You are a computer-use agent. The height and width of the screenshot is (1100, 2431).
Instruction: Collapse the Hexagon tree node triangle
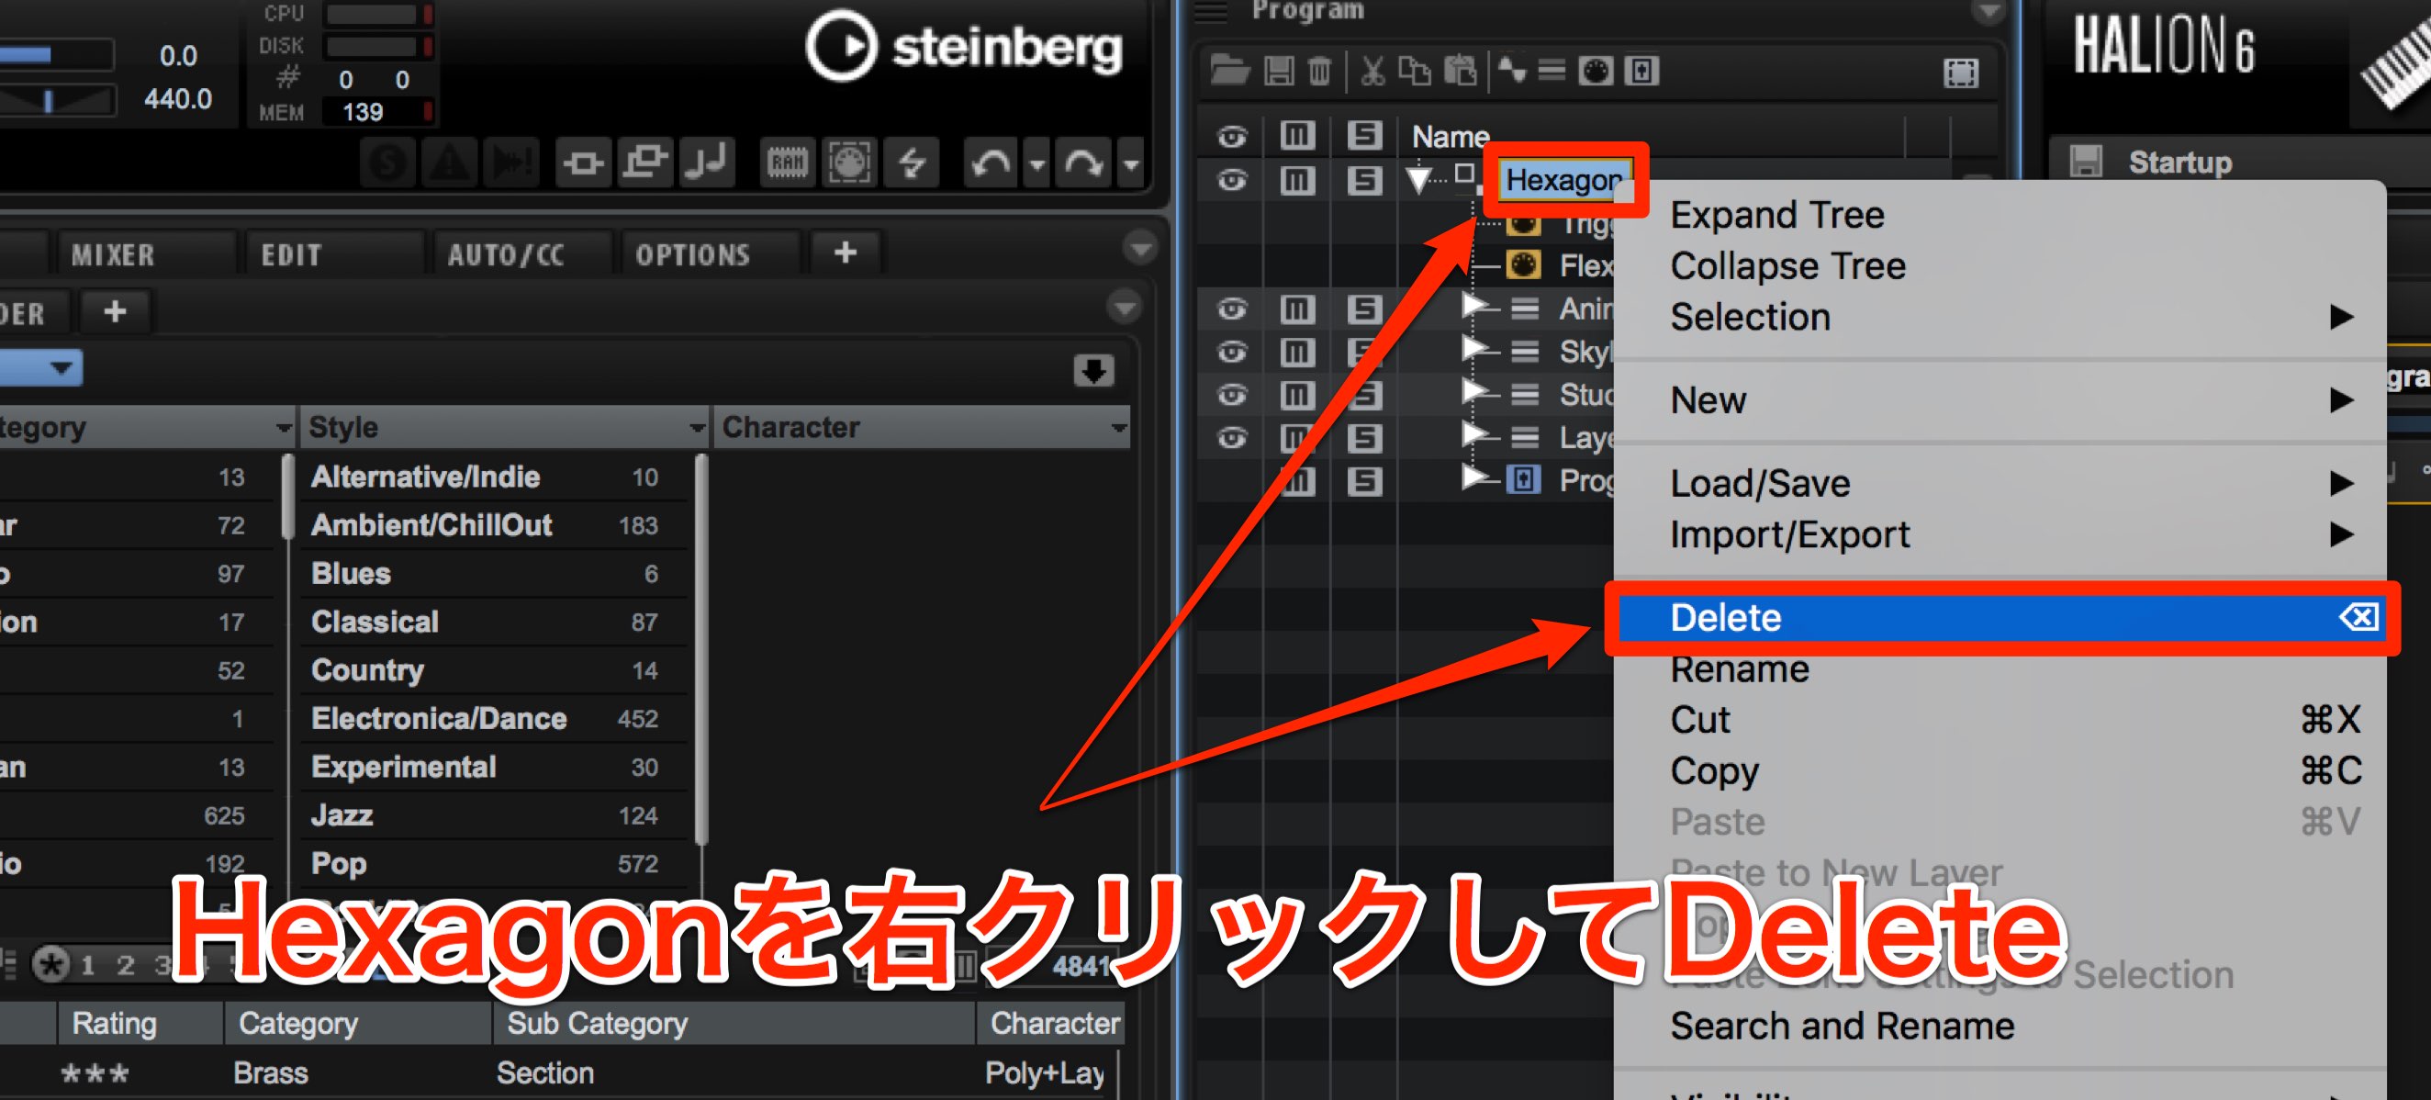click(x=1417, y=179)
